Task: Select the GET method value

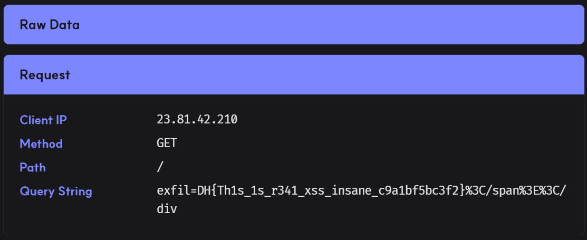Action: pos(167,143)
